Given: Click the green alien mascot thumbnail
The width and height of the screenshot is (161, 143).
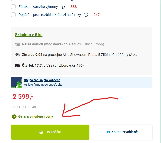Looking at the screenshot, I should coord(16,82).
